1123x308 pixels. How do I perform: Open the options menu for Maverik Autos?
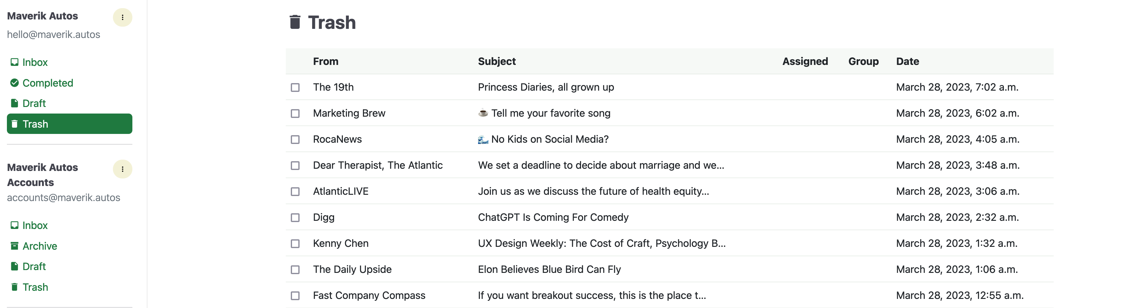tap(123, 18)
